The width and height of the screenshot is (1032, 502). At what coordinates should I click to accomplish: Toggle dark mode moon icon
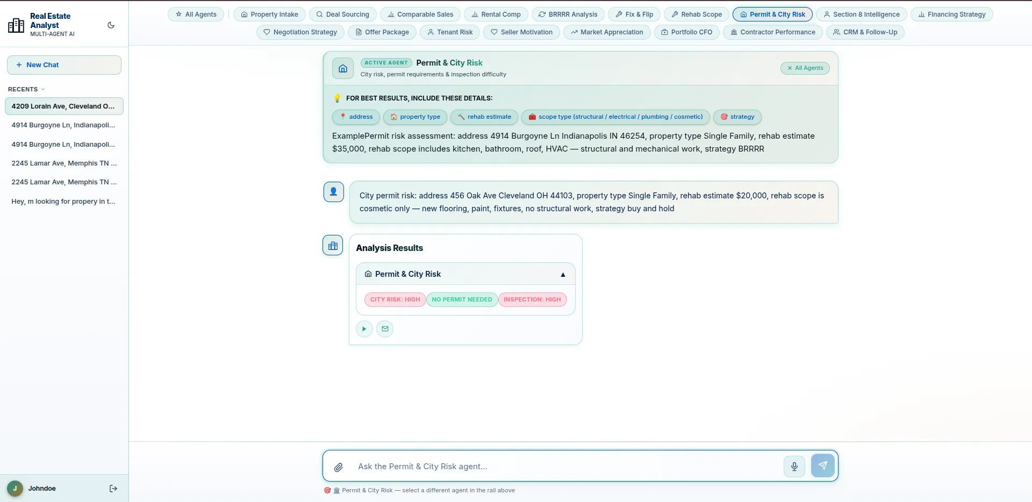[x=111, y=25]
